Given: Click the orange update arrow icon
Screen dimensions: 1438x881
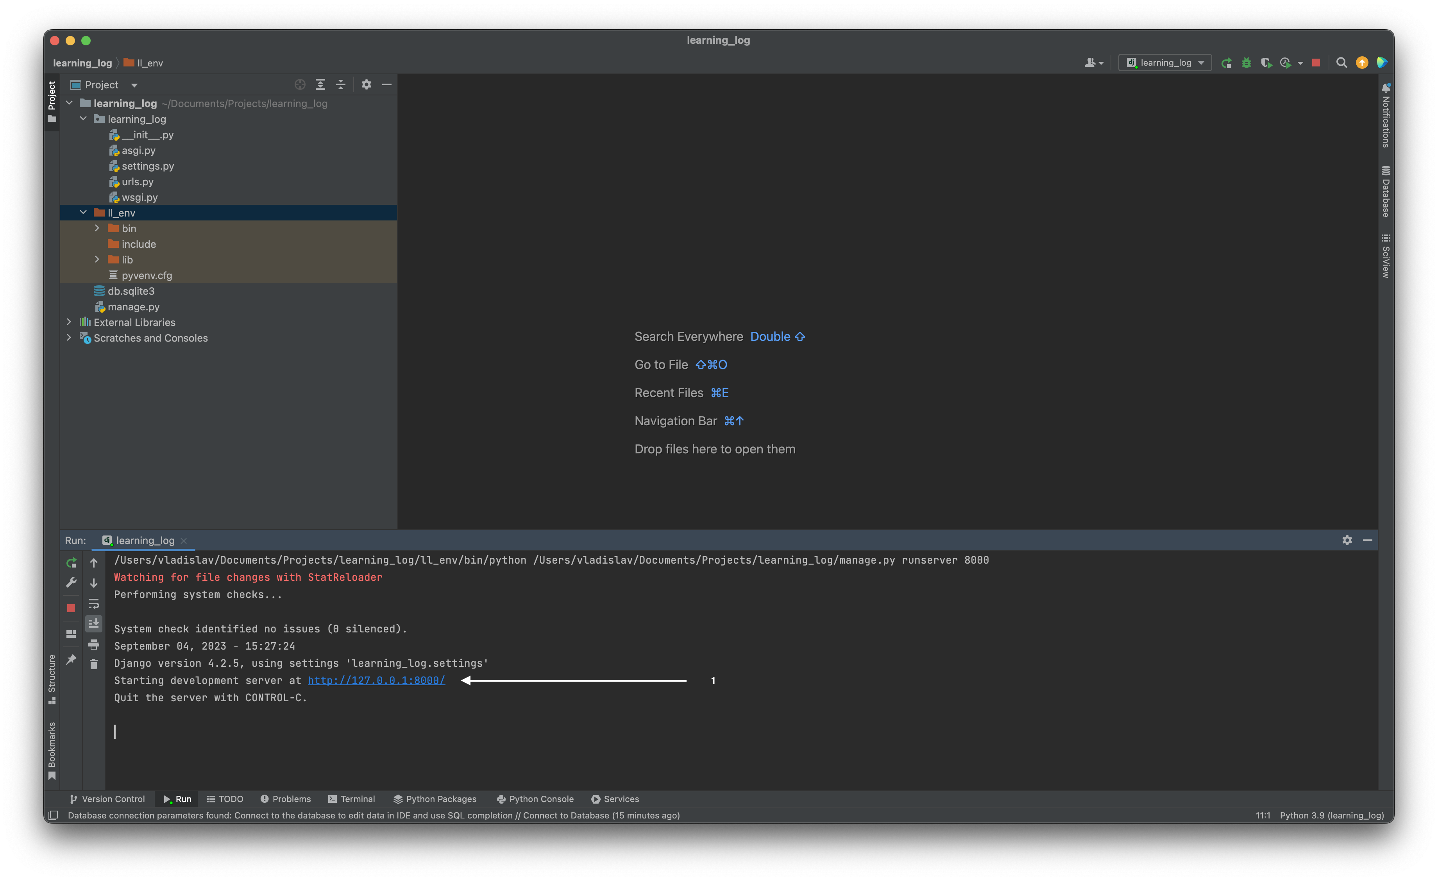Looking at the screenshot, I should (x=1361, y=63).
